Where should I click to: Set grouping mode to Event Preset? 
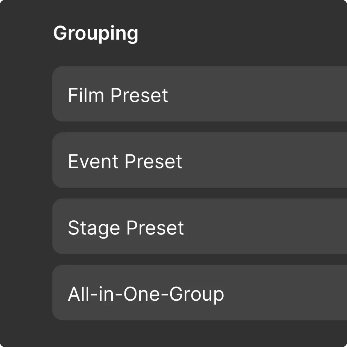pos(199,160)
